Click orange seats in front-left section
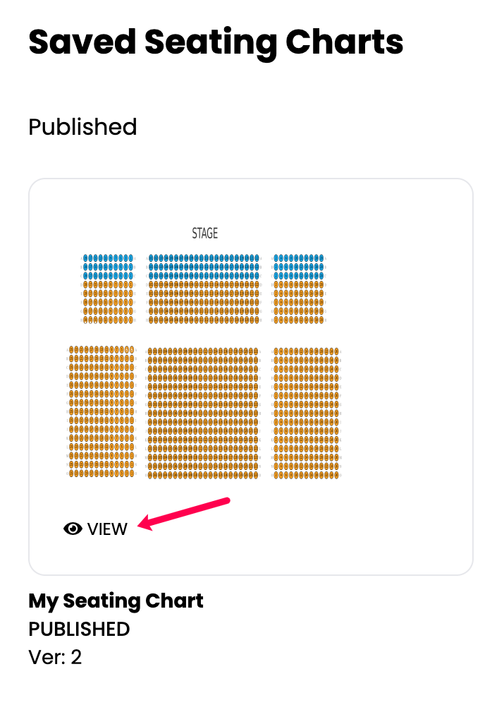Viewport: 492px width, 717px height. coord(109,302)
